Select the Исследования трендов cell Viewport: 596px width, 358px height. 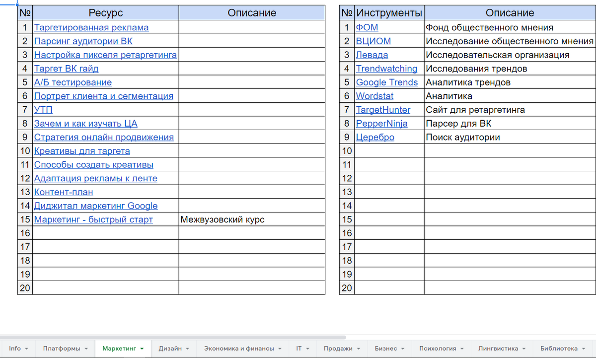click(x=510, y=69)
